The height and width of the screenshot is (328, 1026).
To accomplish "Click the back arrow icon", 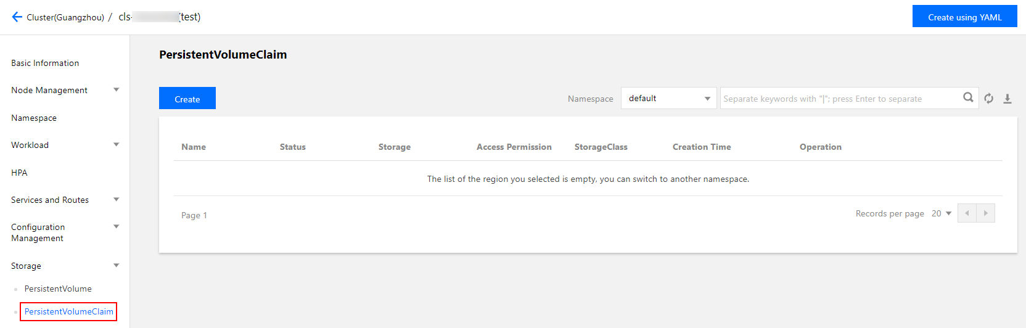I will pyautogui.click(x=17, y=17).
